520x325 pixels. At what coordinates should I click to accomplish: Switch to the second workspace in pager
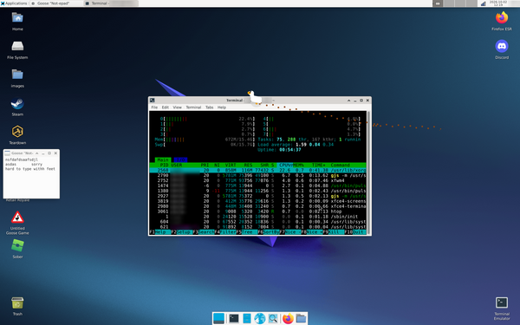(449, 3)
